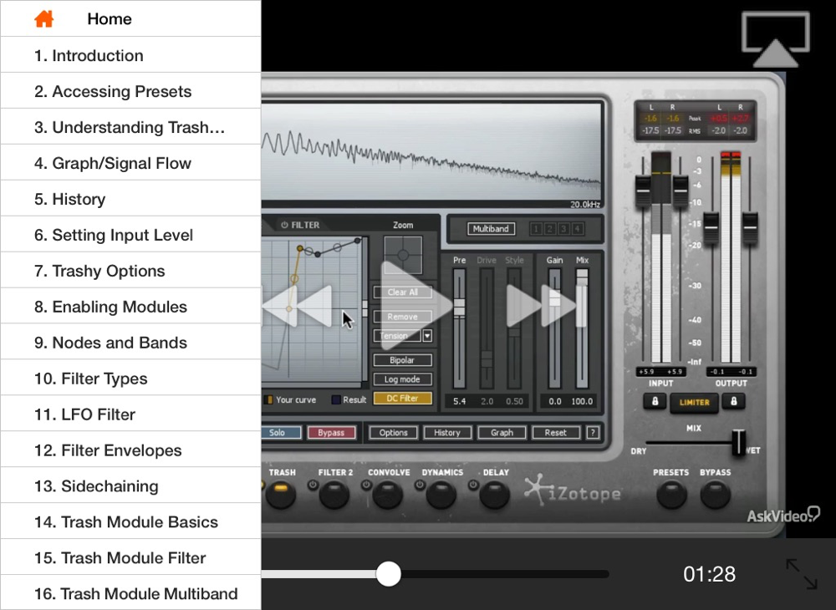The image size is (836, 610).
Task: Click the Mix slider in Trash section
Action: 582,328
